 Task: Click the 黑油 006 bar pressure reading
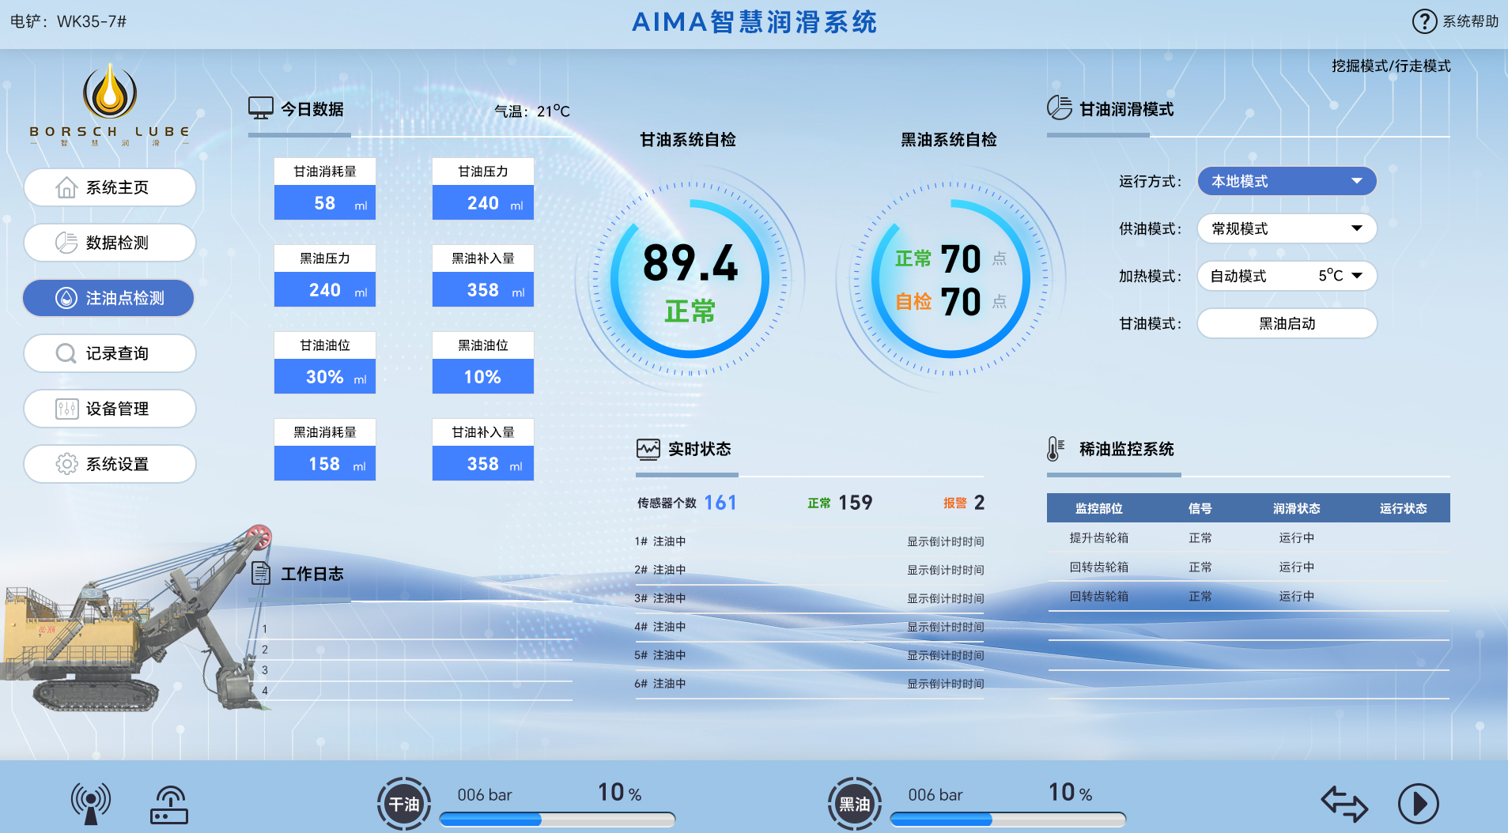pos(935,795)
